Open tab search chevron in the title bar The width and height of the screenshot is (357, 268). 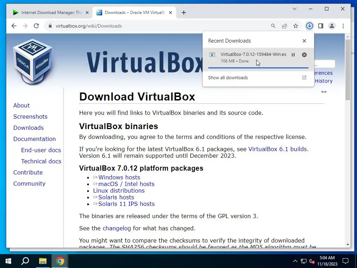click(x=294, y=9)
